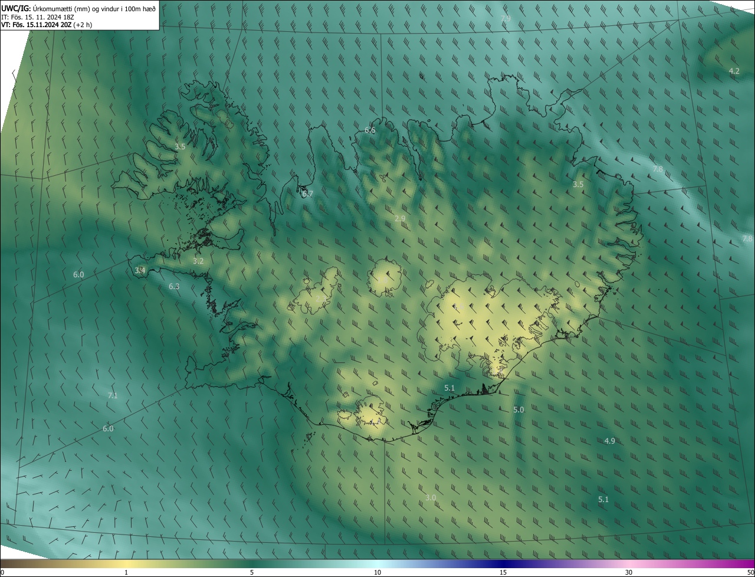Viewport: 755px width, 577px height.
Task: Click the 6.7 value label
Action: point(308,194)
